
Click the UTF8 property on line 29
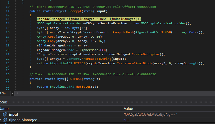coord(70,87)
